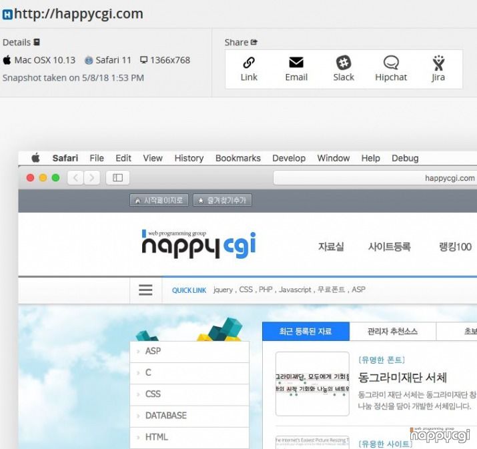The height and width of the screenshot is (449, 477).
Task: Open the View menu
Action: [153, 158]
